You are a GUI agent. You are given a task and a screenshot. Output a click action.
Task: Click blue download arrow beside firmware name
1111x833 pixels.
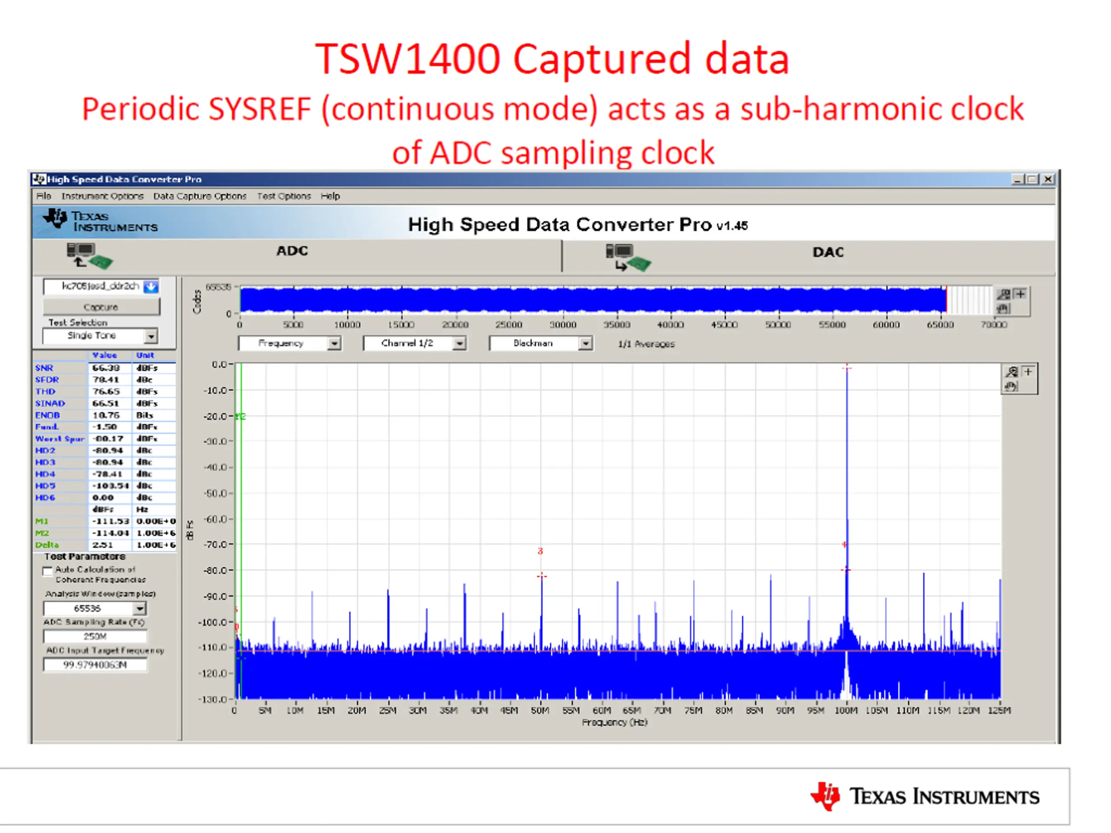coord(151,286)
